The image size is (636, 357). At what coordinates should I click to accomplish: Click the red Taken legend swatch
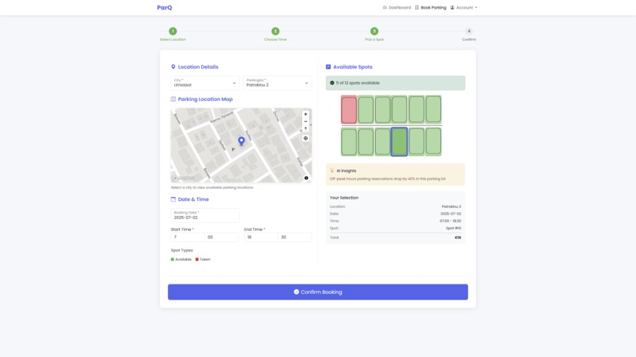pos(197,259)
